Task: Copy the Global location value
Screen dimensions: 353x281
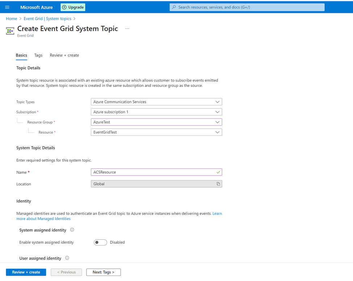Action: click(218, 184)
